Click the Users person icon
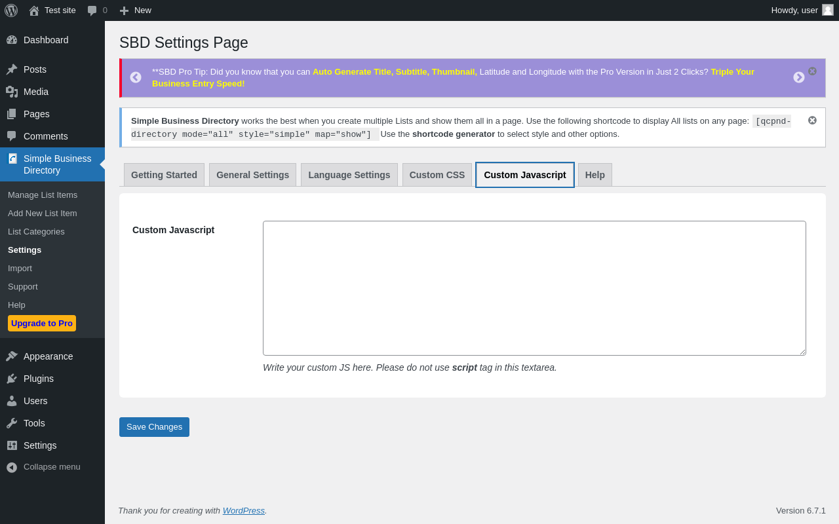The image size is (839, 524). click(x=12, y=401)
